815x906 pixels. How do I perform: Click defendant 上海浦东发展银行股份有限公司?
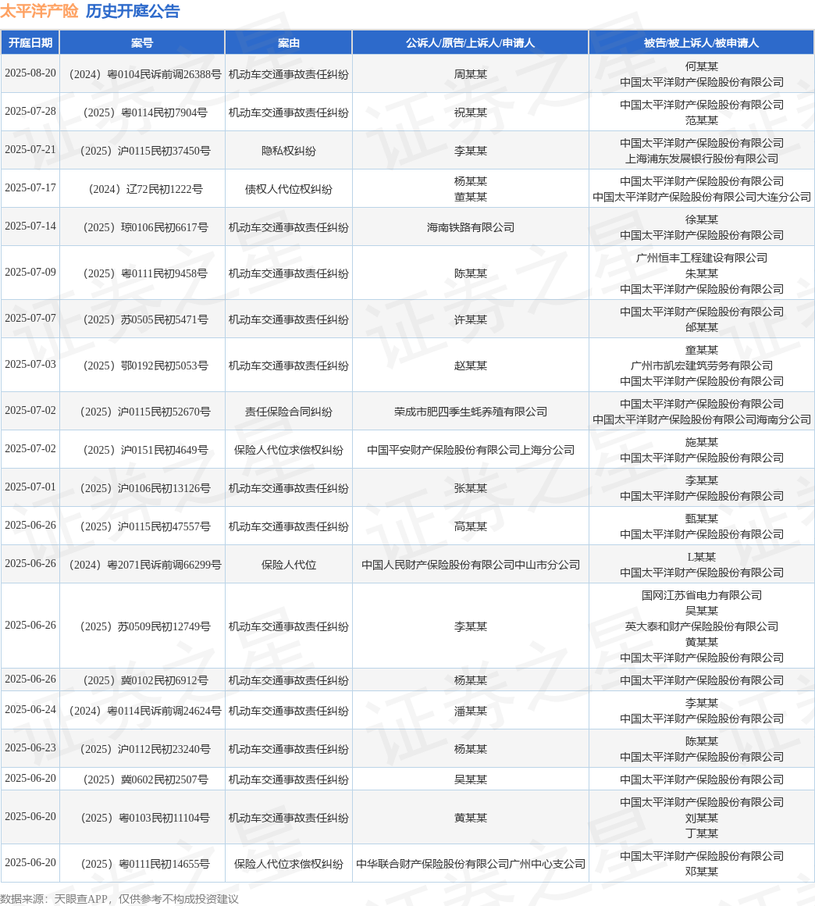(x=701, y=159)
